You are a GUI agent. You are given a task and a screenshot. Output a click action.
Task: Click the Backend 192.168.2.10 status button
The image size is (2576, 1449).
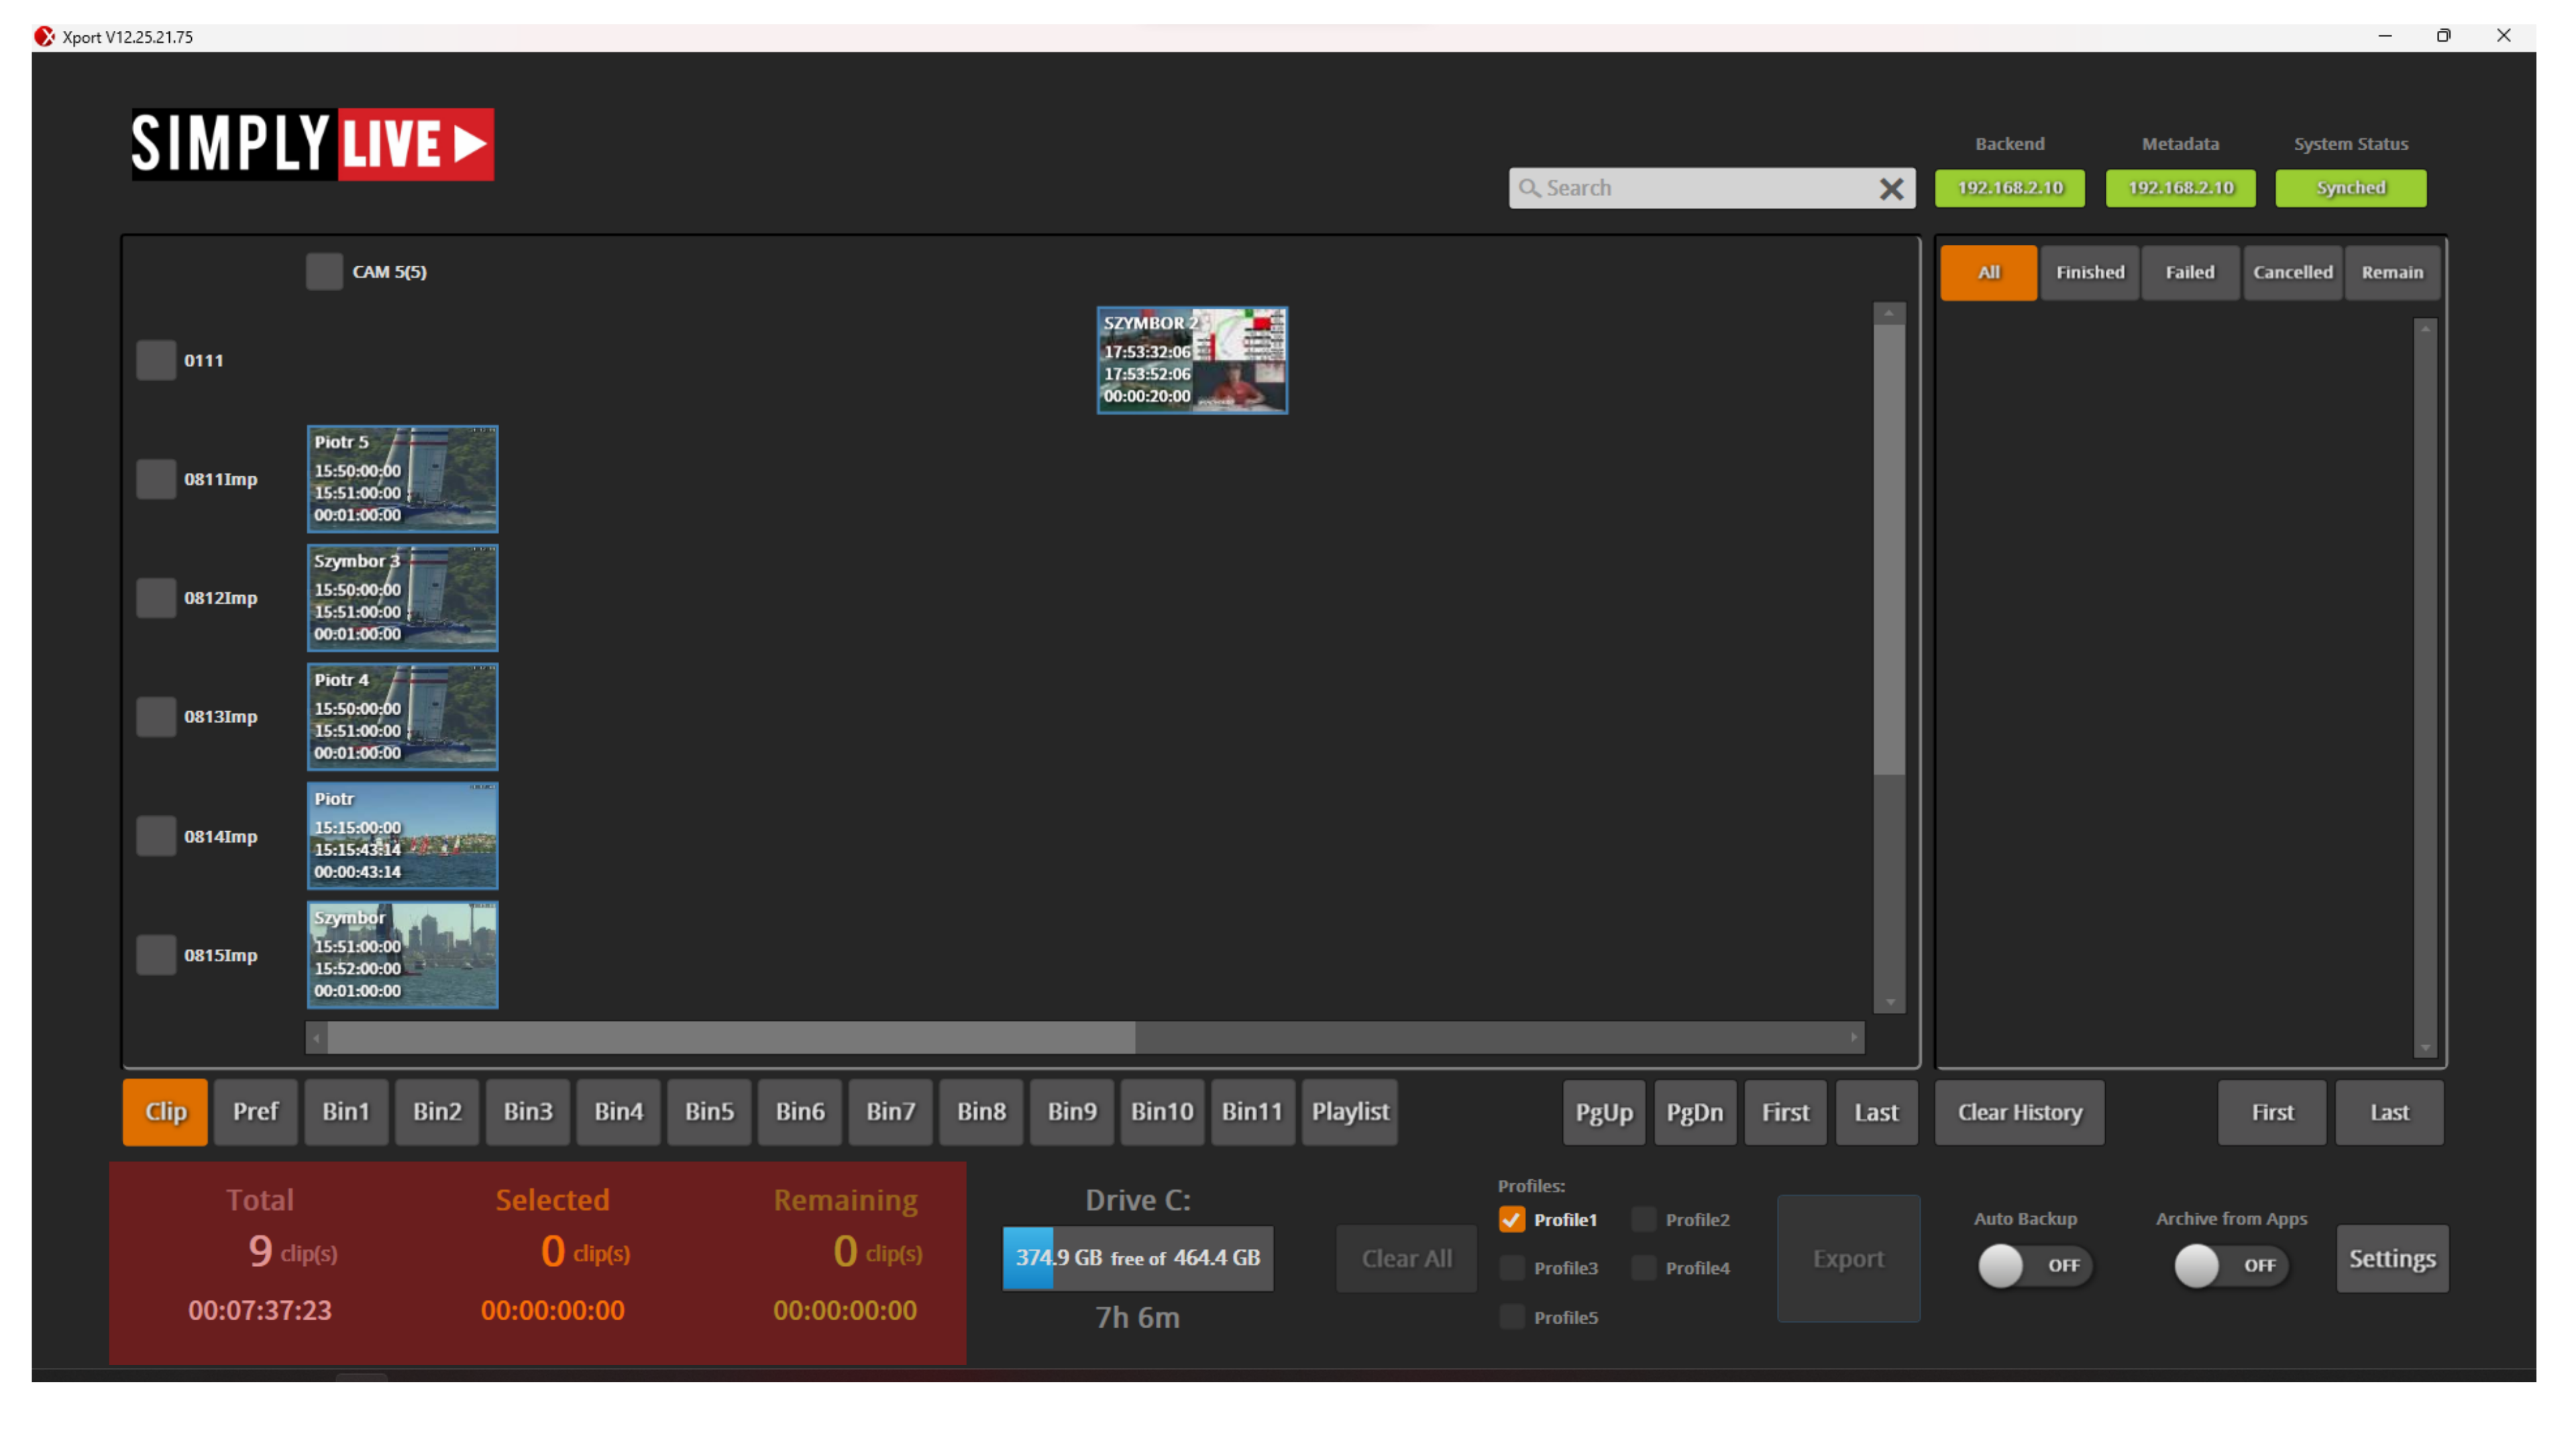point(2009,188)
